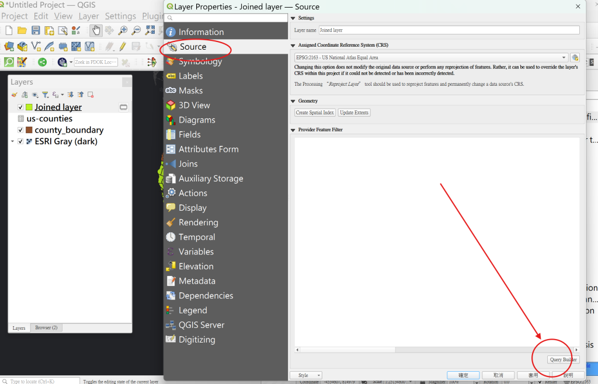
Task: Click the New Temporary Scratch Layer icon
Action: click(63, 47)
